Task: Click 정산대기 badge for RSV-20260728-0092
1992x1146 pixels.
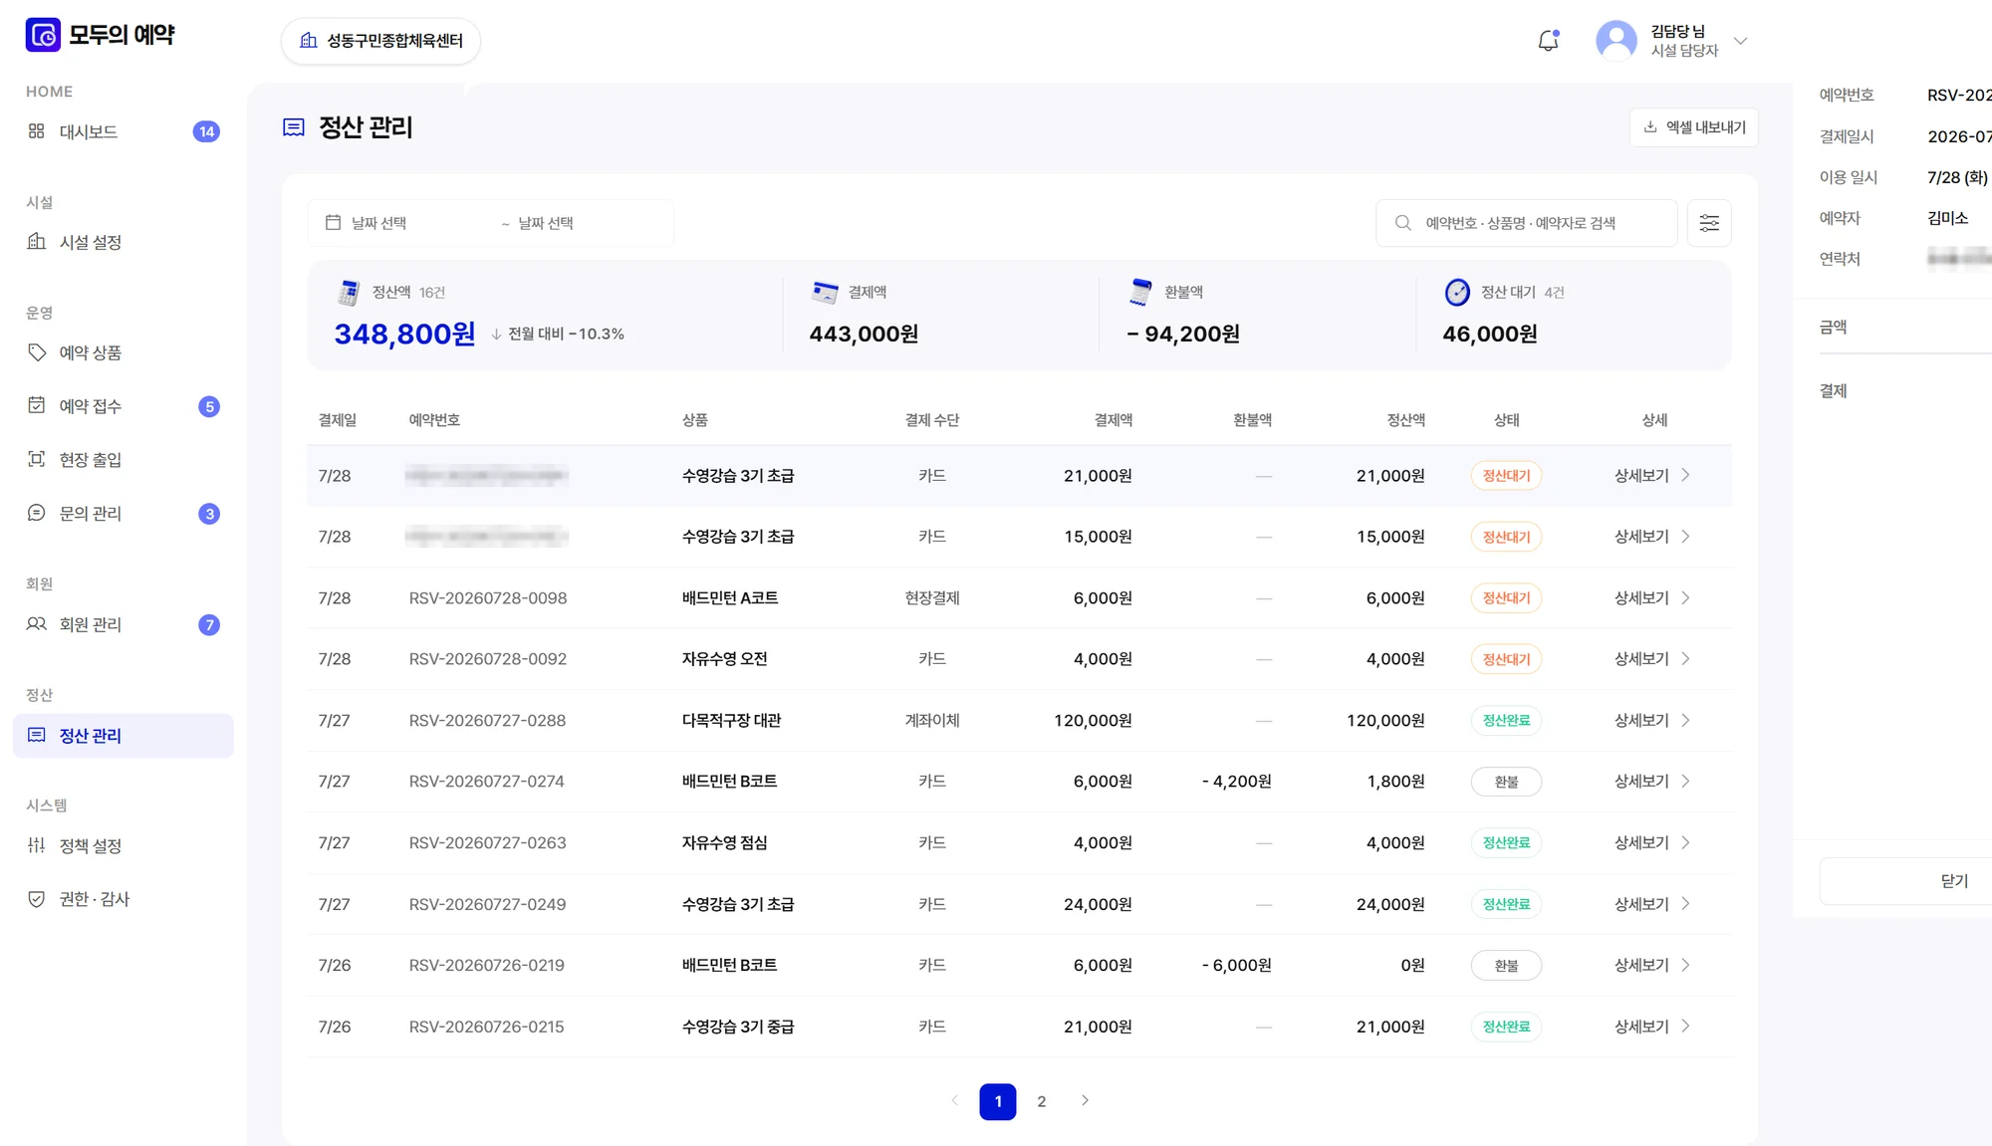Action: 1506,659
